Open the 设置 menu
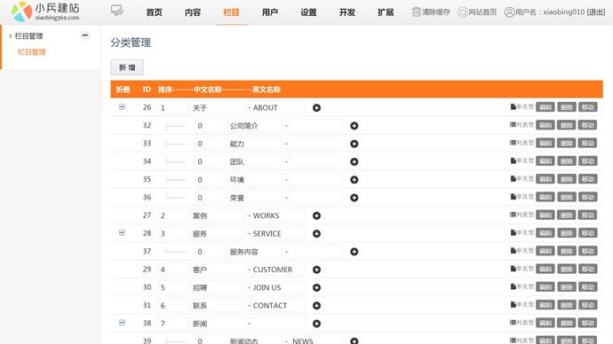This screenshot has width=613, height=344. pos(308,12)
